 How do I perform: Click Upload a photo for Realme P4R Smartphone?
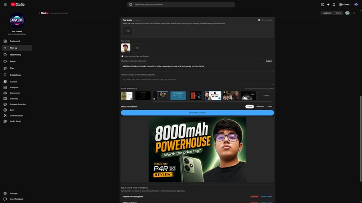coord(266,197)
